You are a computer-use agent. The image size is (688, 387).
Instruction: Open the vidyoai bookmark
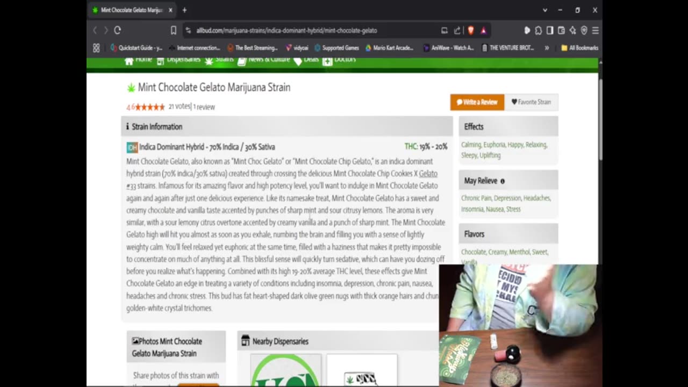click(297, 48)
